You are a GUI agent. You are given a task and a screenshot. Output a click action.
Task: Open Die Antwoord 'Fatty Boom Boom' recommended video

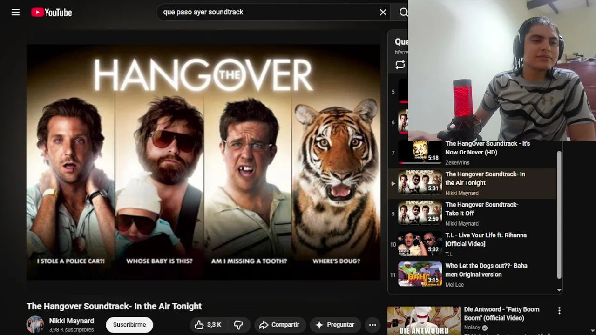(501, 314)
